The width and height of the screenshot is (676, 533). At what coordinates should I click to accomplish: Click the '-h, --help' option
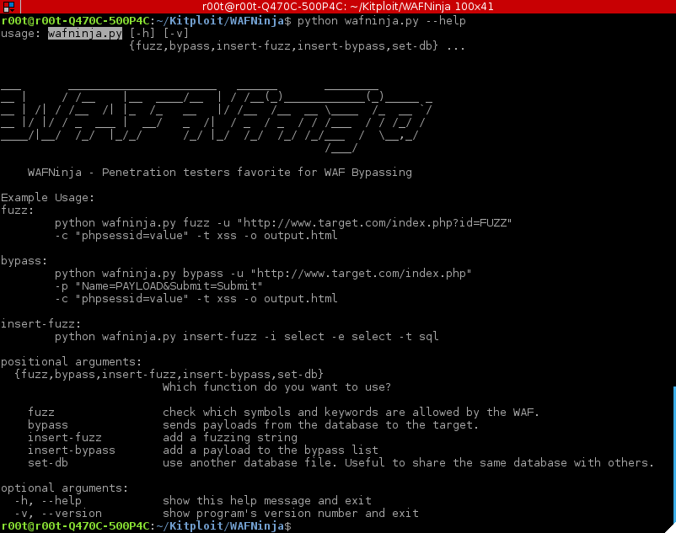coord(48,501)
